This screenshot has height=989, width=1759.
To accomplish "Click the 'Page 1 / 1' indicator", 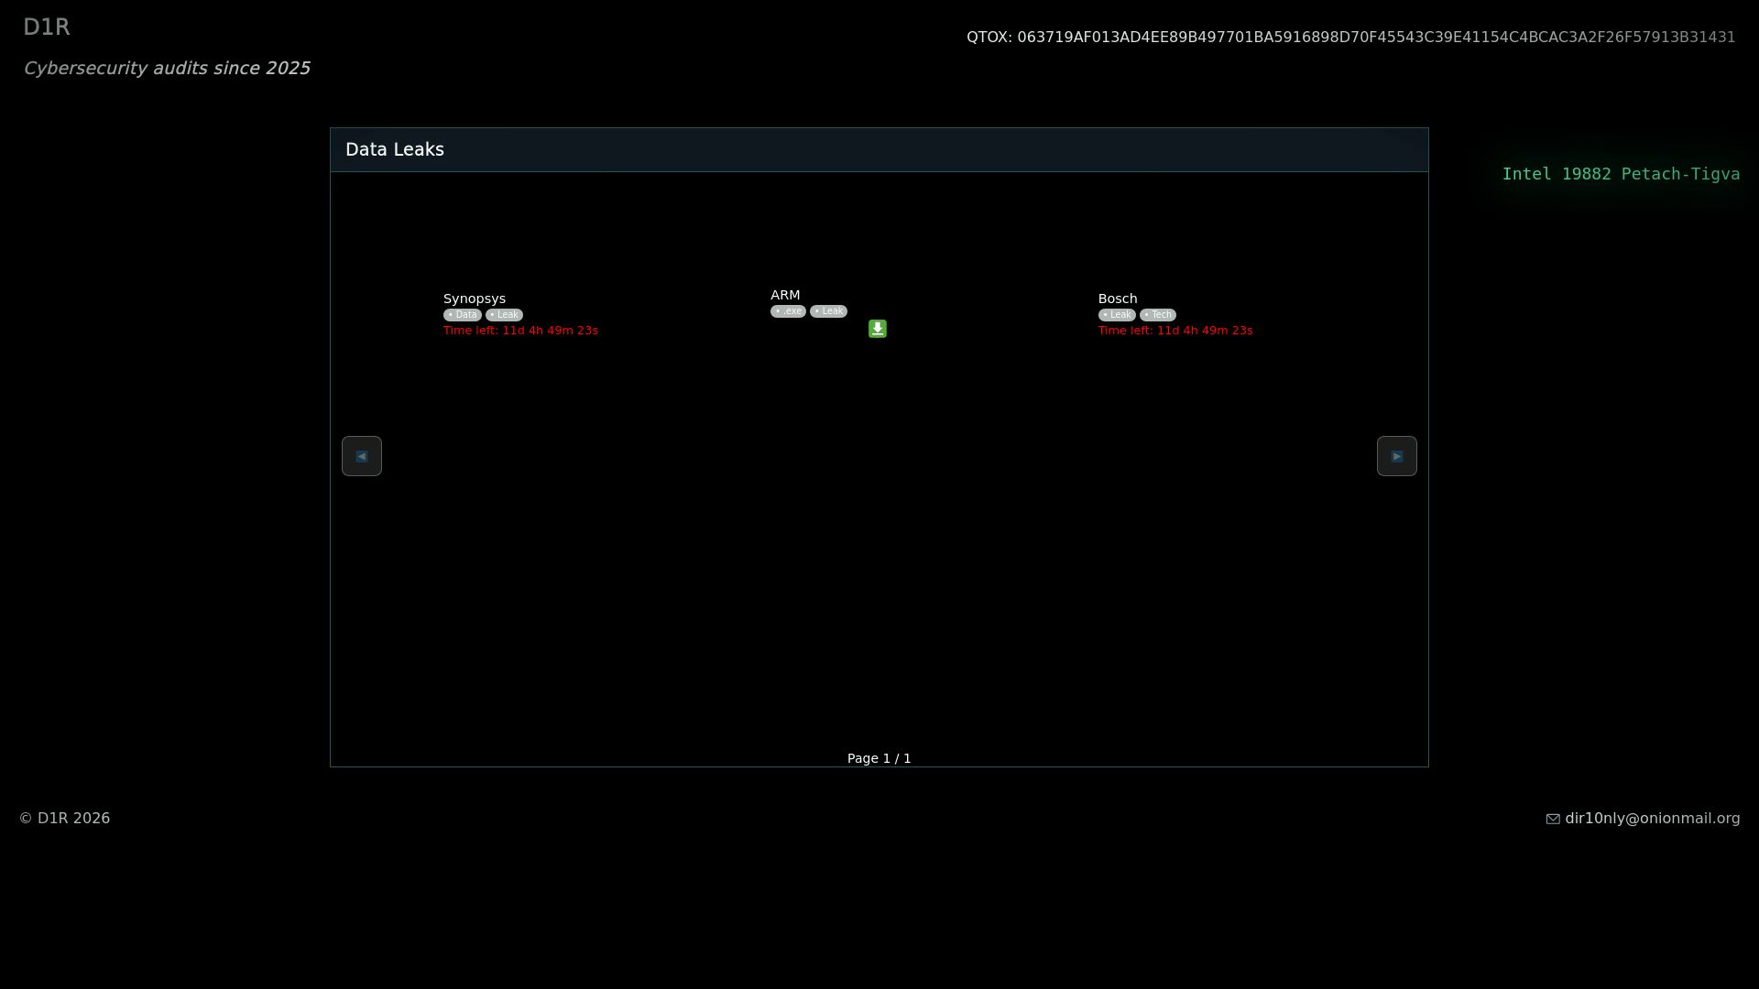I will point(879,758).
